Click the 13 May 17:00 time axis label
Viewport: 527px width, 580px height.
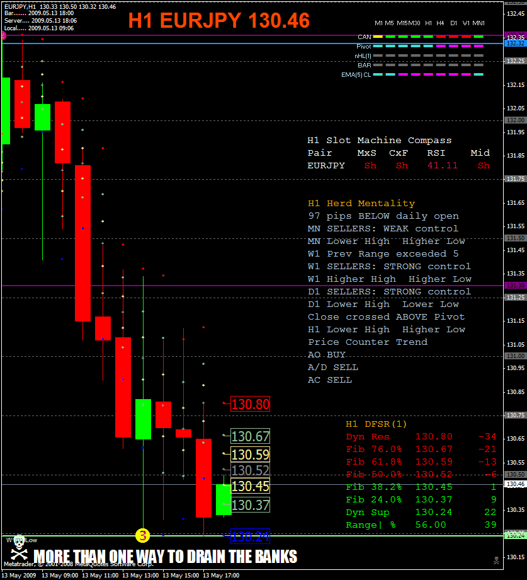(x=221, y=576)
